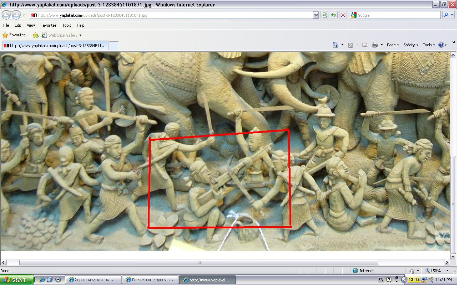Open the Page command bar menu
This screenshot has height=285, width=469.
pyautogui.click(x=393, y=45)
